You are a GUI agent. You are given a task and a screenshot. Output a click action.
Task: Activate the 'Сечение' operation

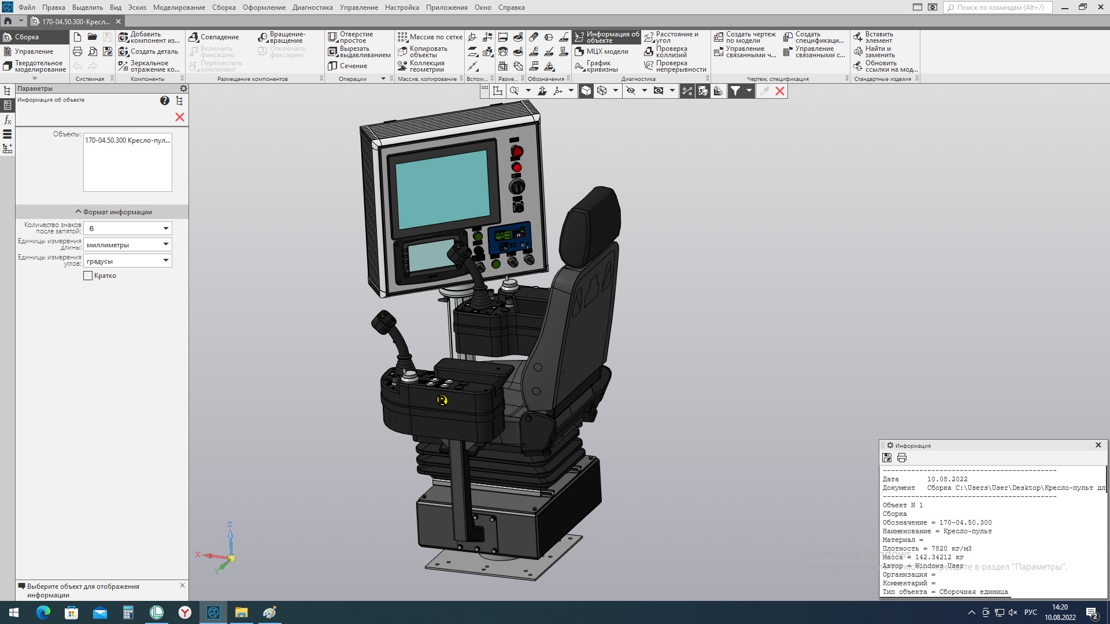tap(347, 66)
